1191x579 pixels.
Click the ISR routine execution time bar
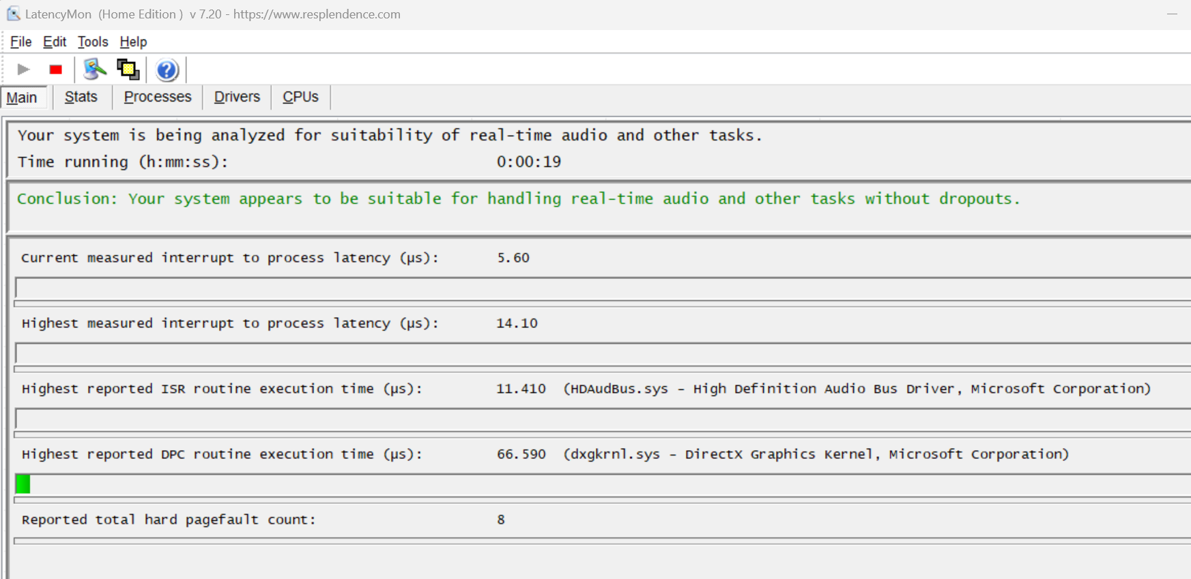coord(603,419)
